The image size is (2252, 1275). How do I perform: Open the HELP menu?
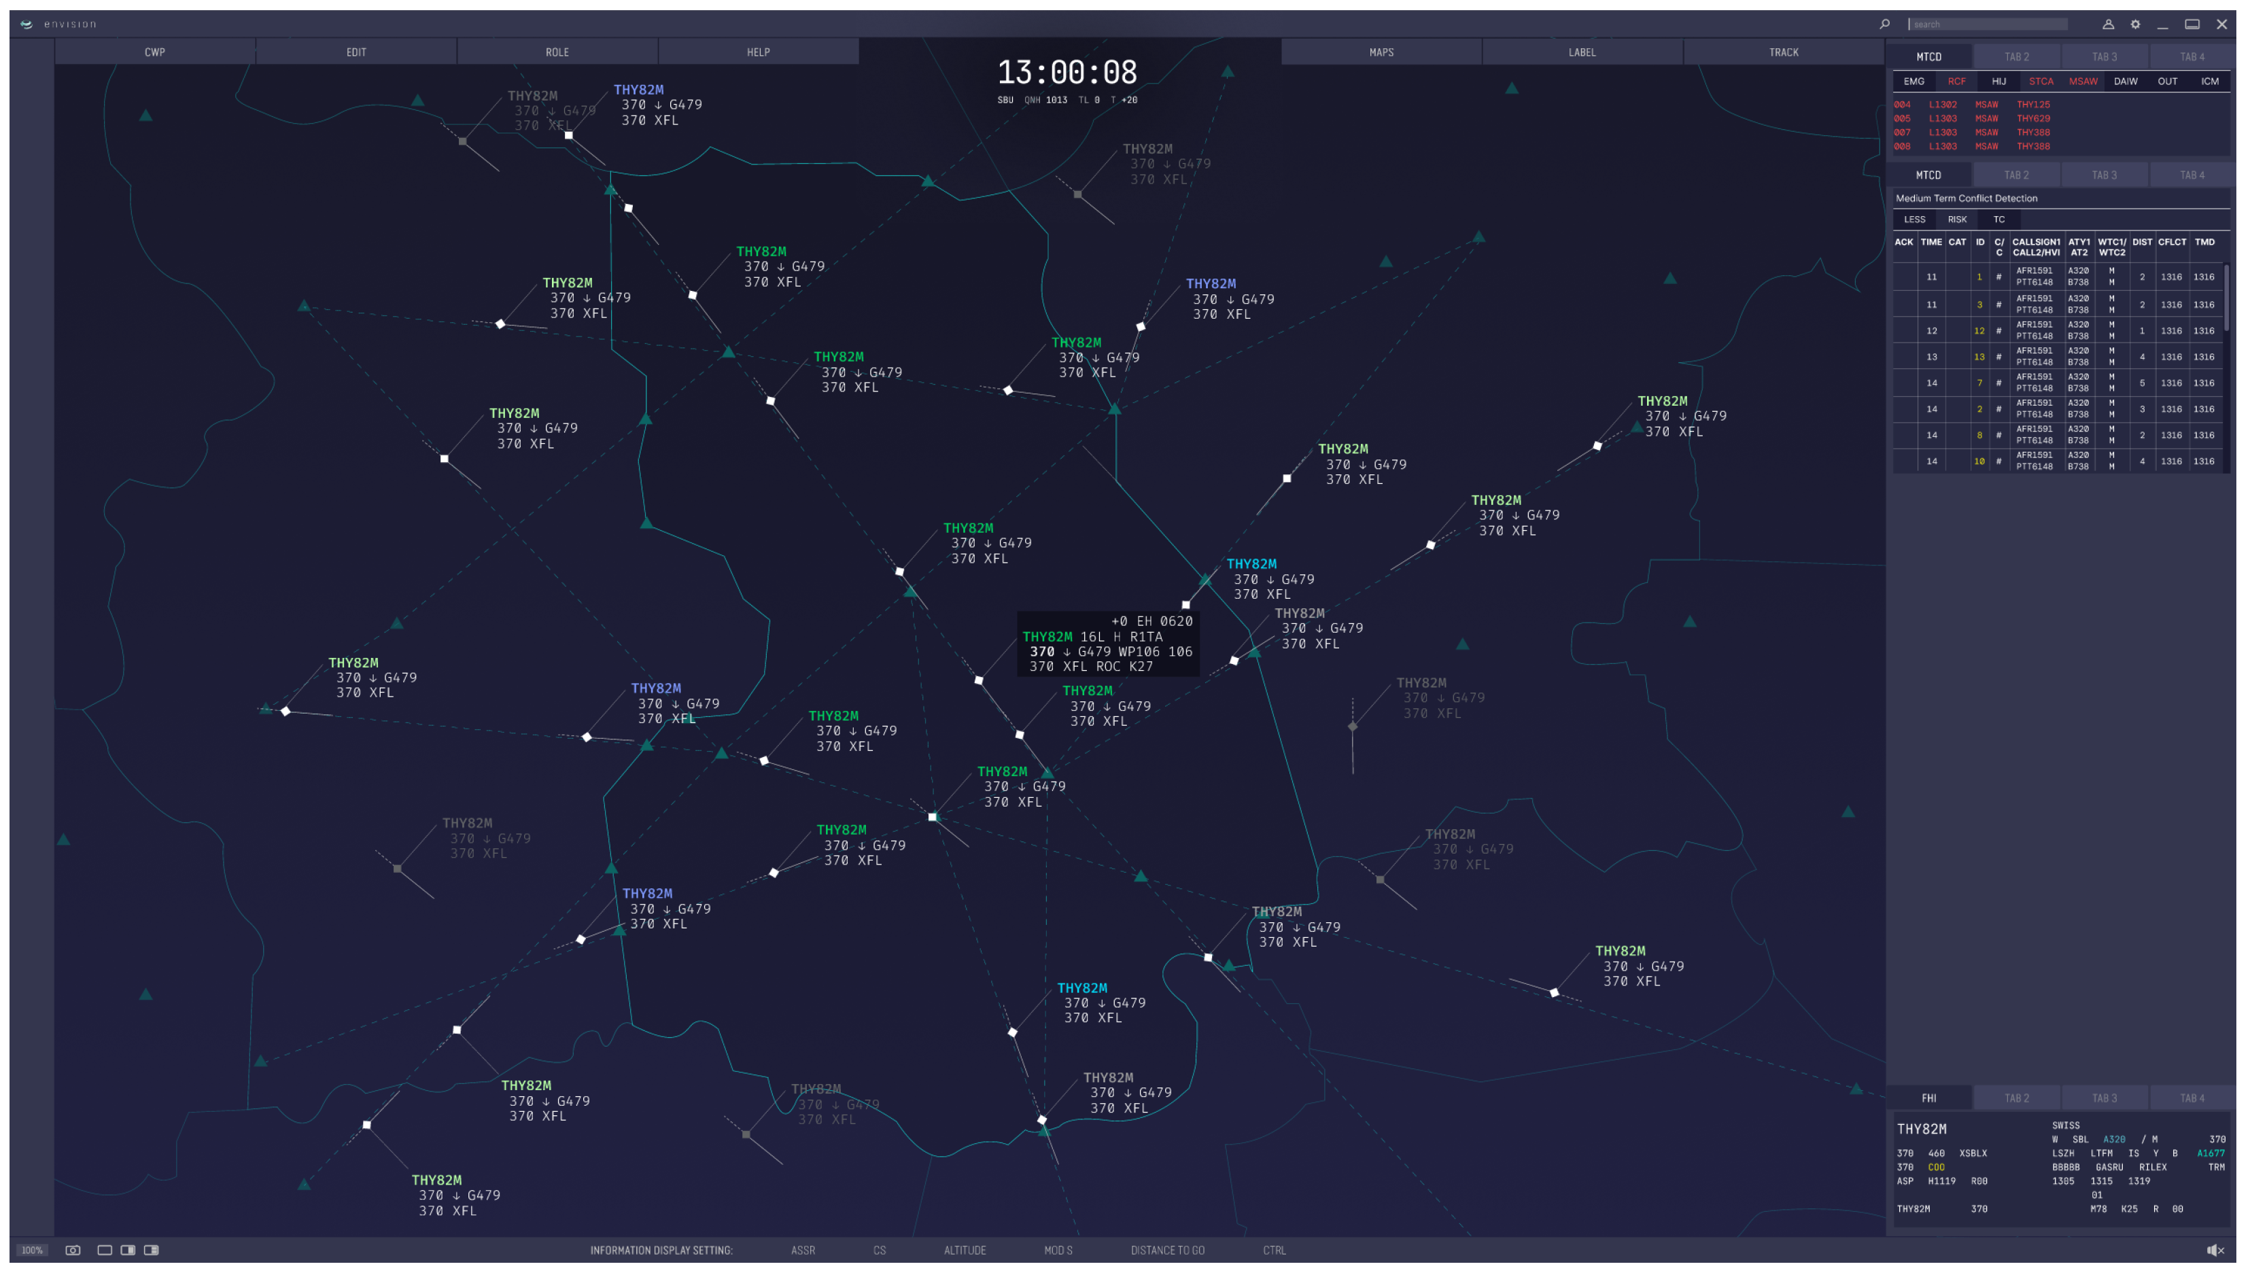tap(758, 52)
